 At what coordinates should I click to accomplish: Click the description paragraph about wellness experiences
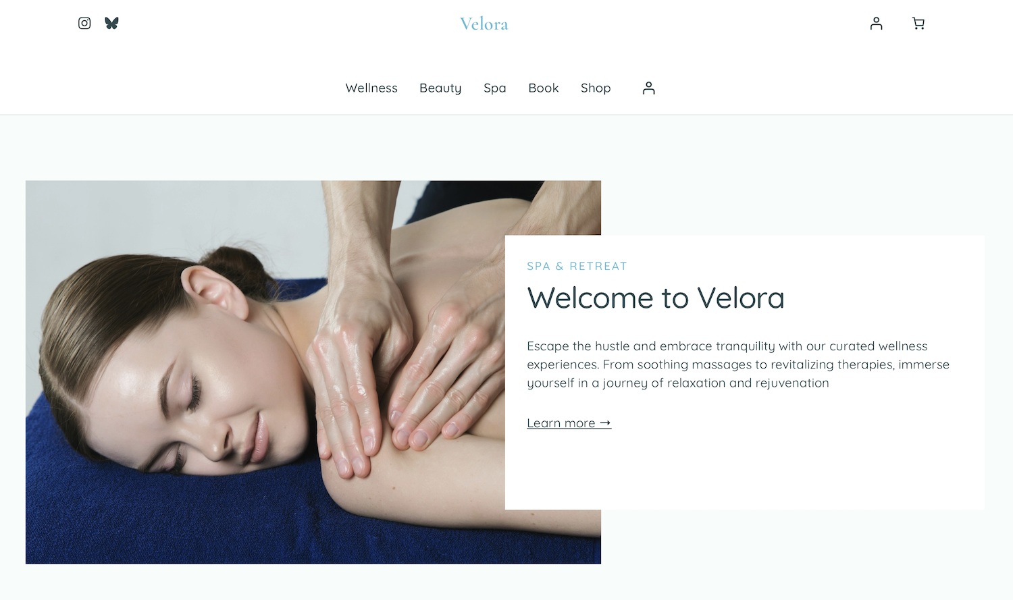(738, 364)
